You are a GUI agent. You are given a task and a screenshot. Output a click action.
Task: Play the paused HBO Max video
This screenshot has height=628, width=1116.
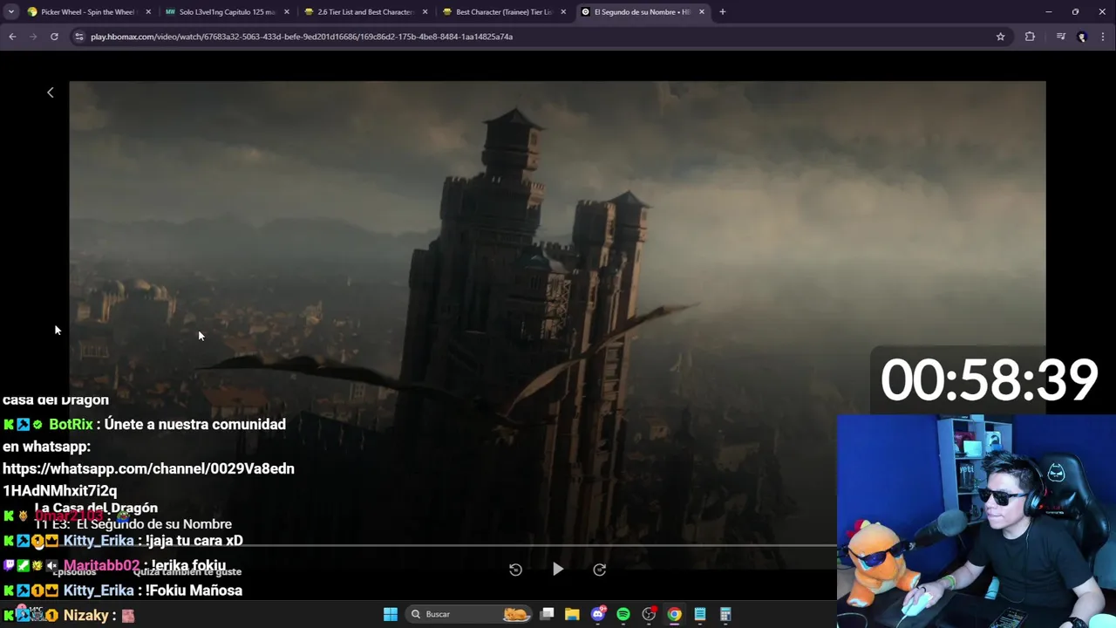[558, 570]
